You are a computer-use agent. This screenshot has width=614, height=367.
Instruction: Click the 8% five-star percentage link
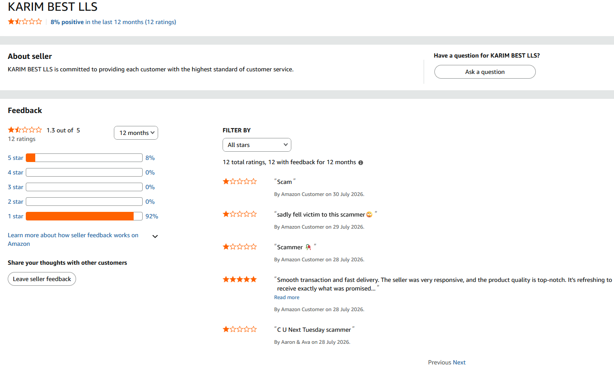pyautogui.click(x=150, y=158)
